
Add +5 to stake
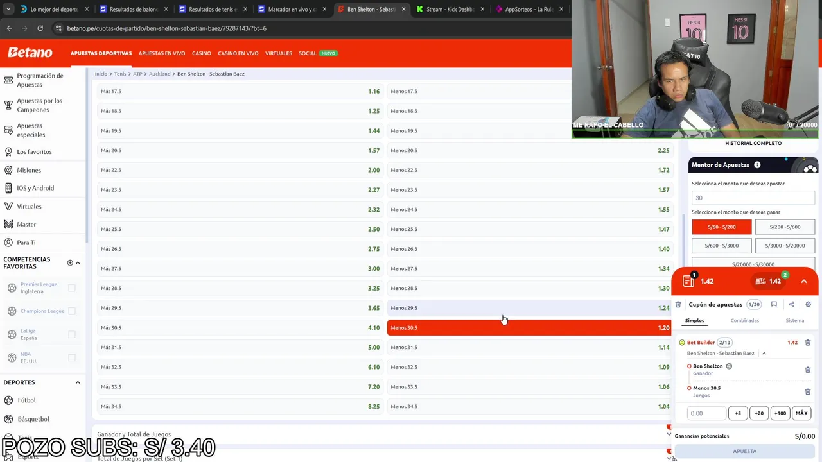(x=738, y=413)
